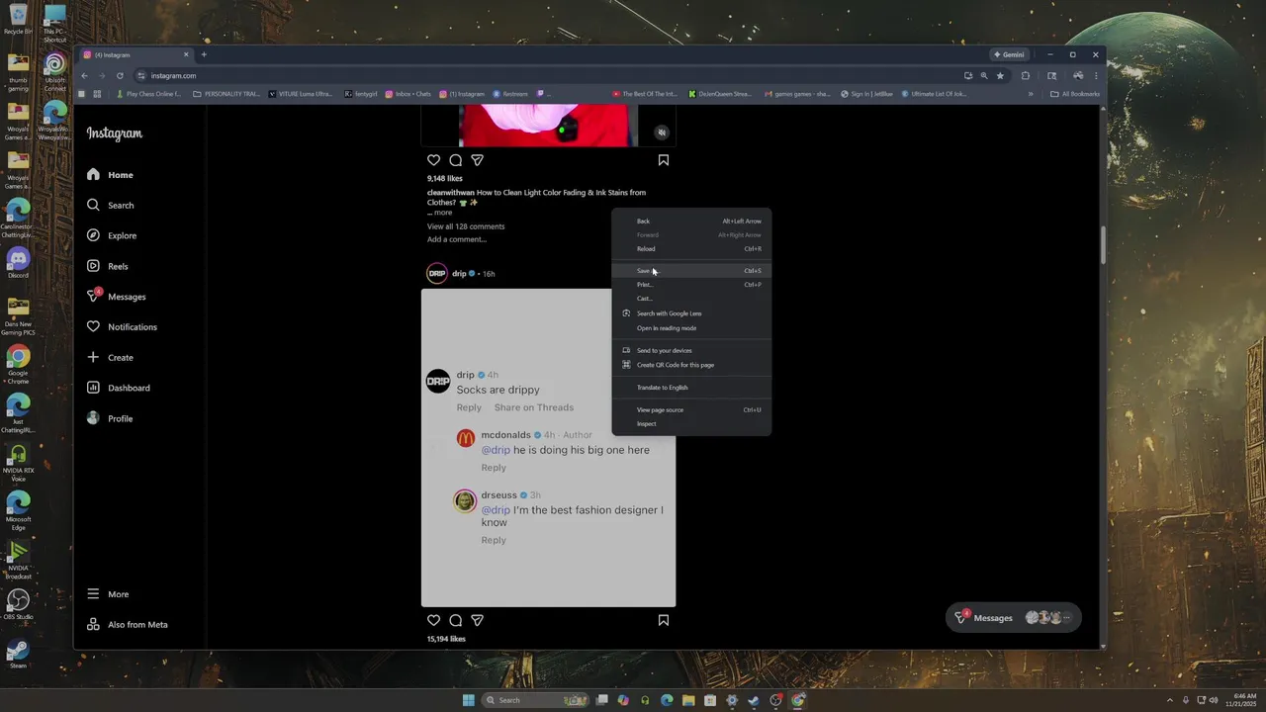Choose Save as in context menu
This screenshot has height=712, width=1266.
691,271
